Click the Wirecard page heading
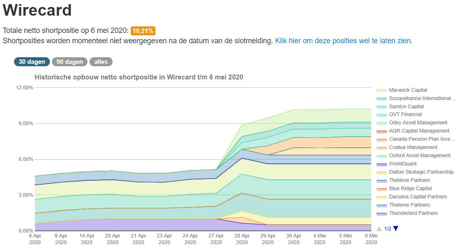Viewport: 457px width, 249px height. coord(37,10)
